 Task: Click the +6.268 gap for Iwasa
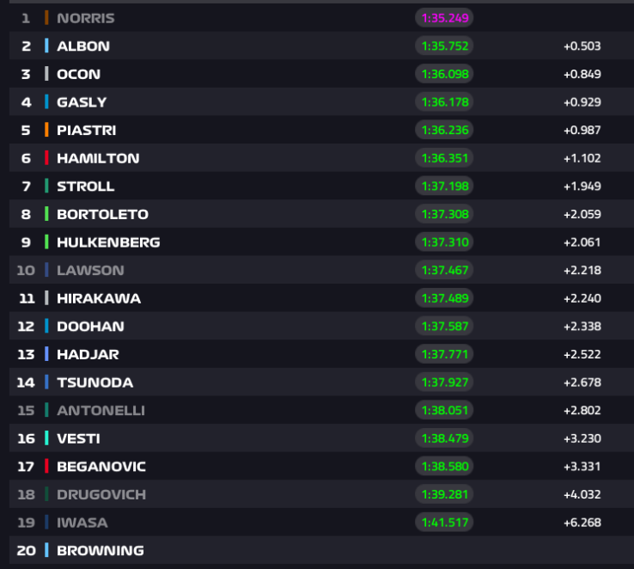pyautogui.click(x=582, y=523)
